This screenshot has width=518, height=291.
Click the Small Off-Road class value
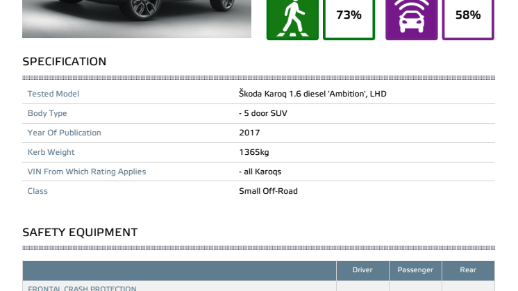pyautogui.click(x=268, y=191)
